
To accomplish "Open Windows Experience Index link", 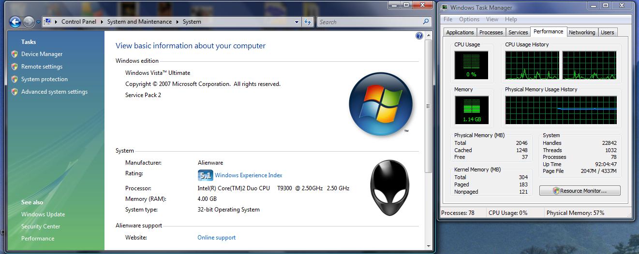I will (249, 175).
